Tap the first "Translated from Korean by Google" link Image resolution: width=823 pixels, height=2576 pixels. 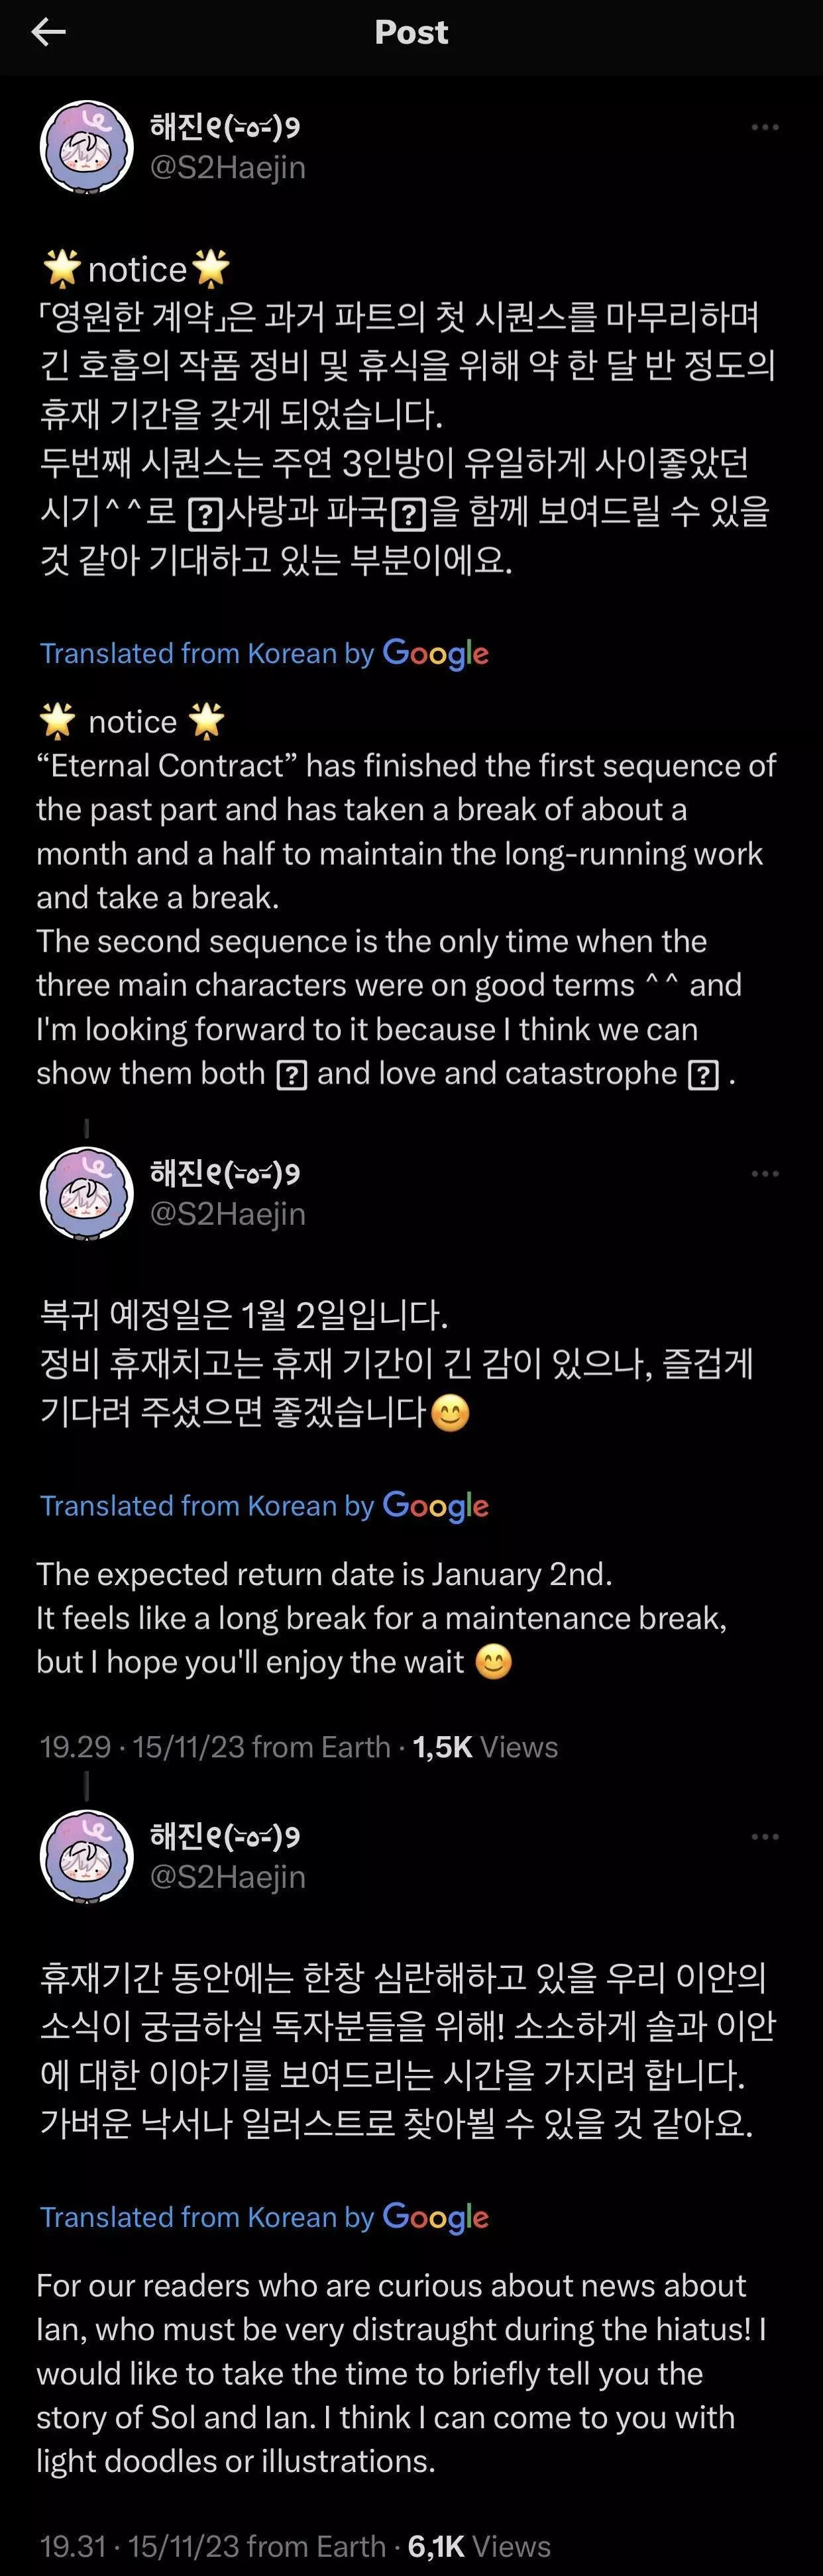pos(264,653)
